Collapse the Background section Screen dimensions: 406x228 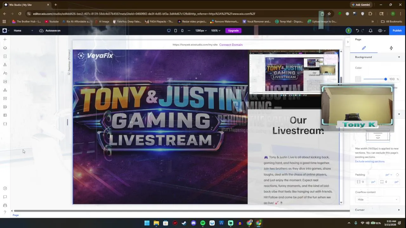[x=399, y=57]
